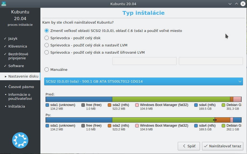
Task: Collapse window with title bar down chevron
Action: [x=230, y=4]
